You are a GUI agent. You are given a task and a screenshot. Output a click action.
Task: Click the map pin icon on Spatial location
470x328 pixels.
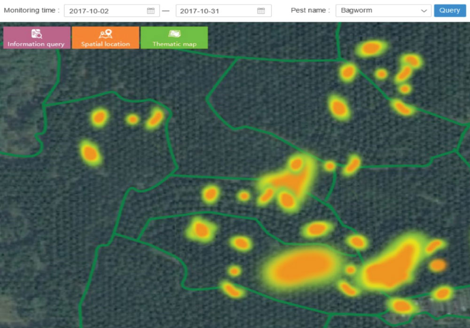[105, 34]
